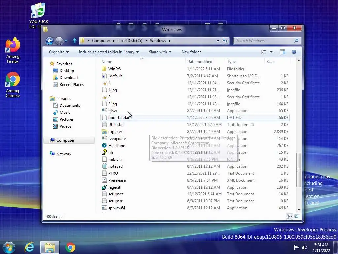Open the Start menu orb
The width and height of the screenshot is (338, 254).
(x=8, y=247)
